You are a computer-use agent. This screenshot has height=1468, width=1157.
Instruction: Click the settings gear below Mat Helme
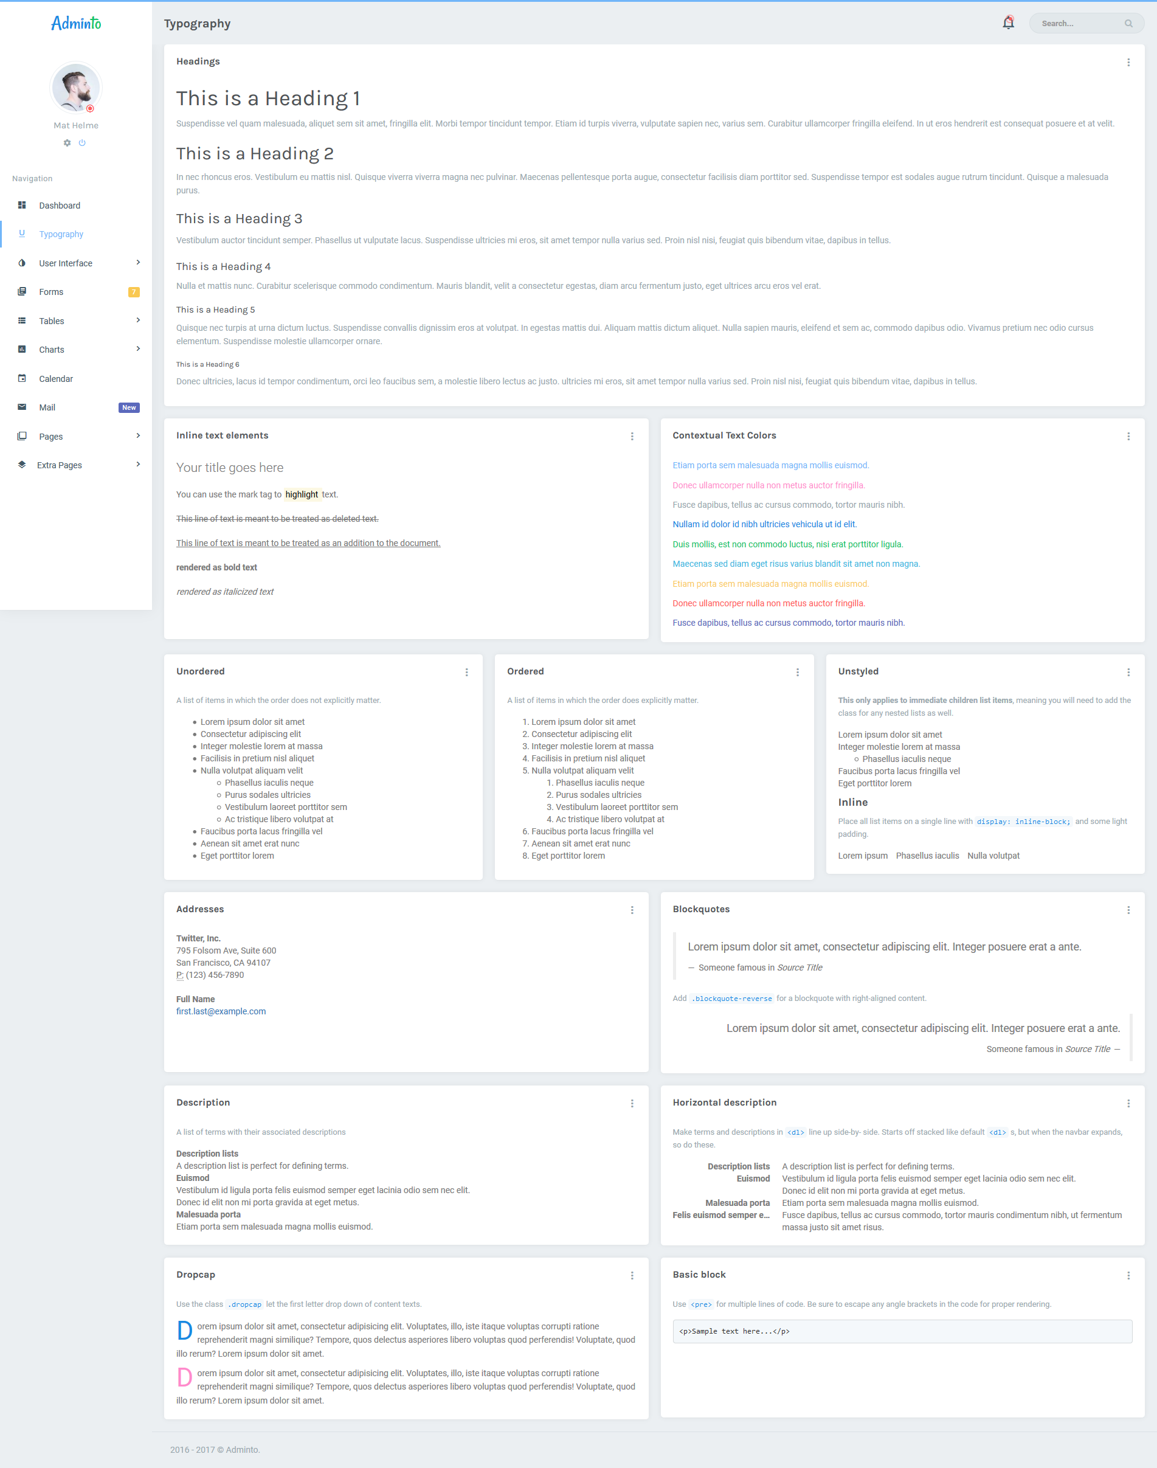click(x=67, y=143)
